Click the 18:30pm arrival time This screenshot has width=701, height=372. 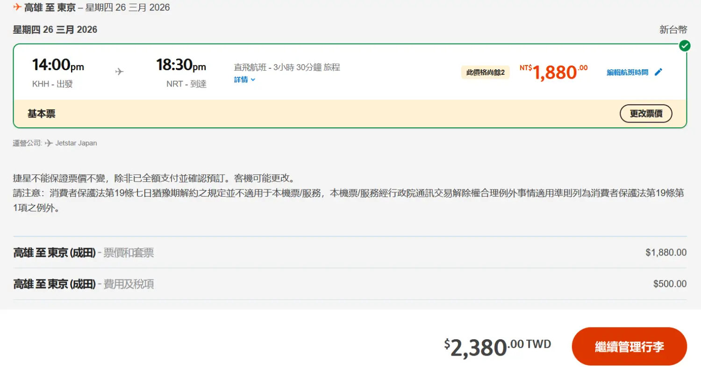pyautogui.click(x=181, y=65)
